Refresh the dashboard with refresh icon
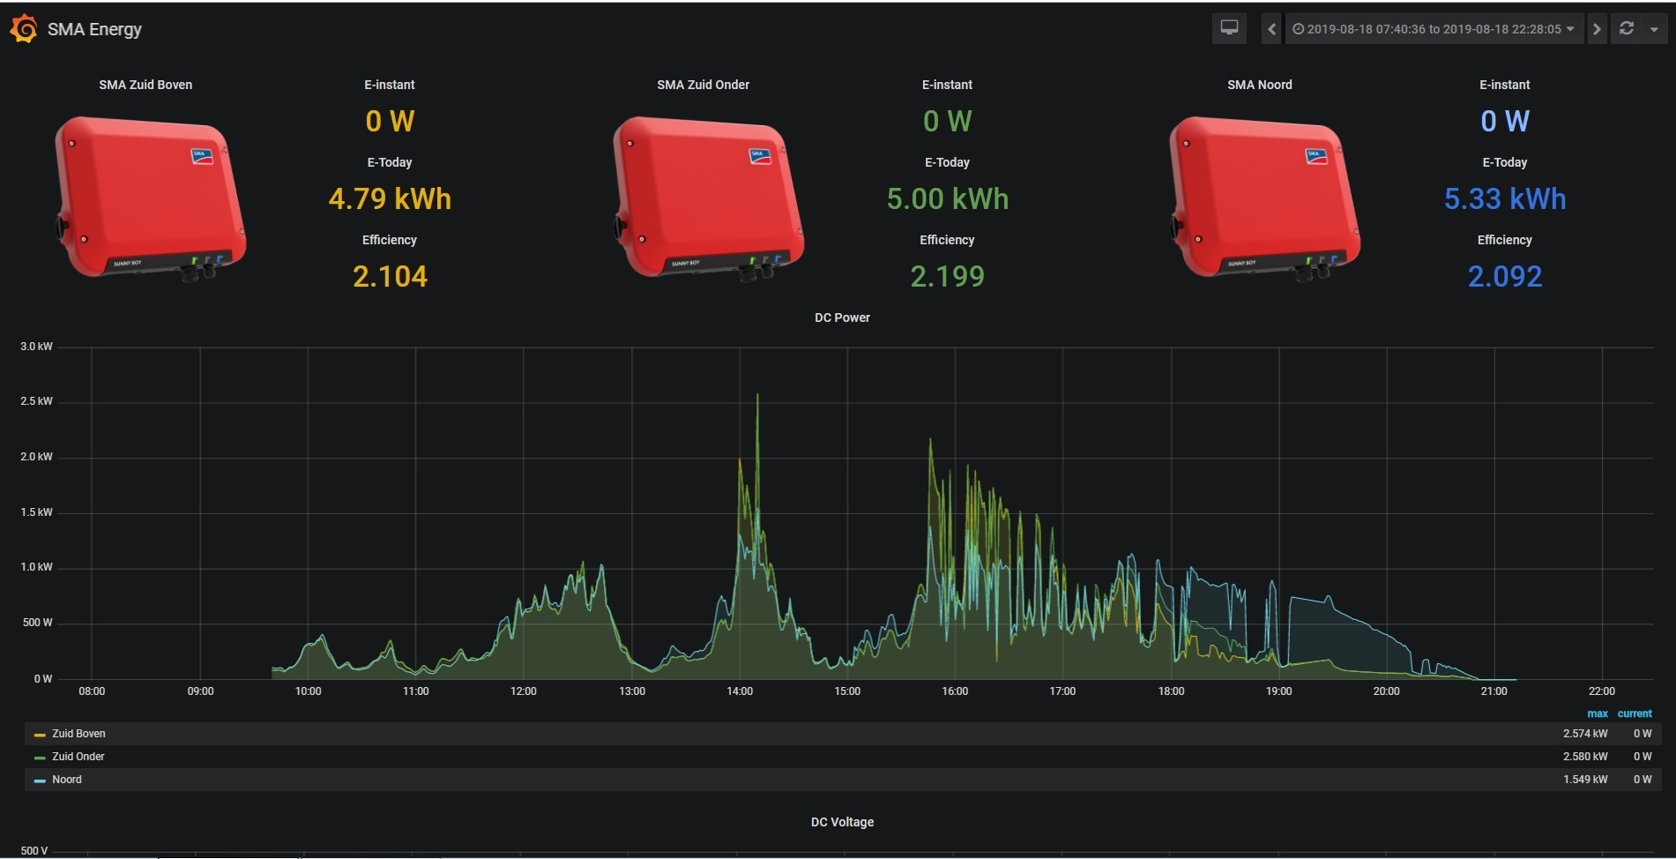The height and width of the screenshot is (859, 1676). tap(1627, 29)
